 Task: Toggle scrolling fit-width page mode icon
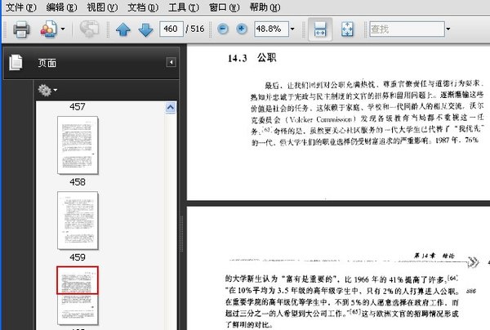[320, 29]
